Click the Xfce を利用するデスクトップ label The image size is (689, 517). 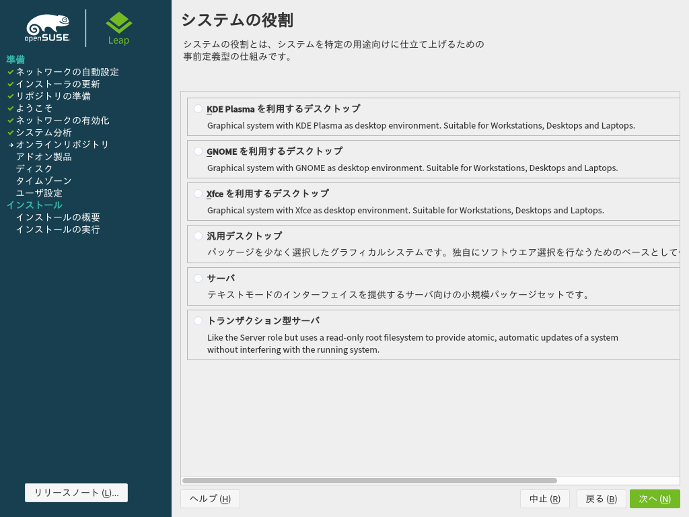268,193
